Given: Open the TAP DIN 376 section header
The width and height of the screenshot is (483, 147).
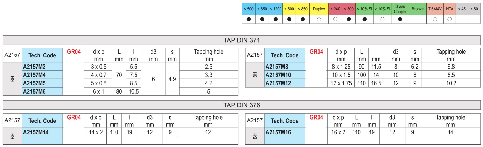Looking at the screenshot, I should (241, 105).
